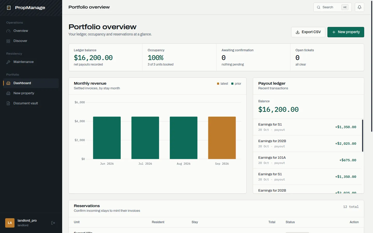Click the Jul 2026 revenue bar
This screenshot has height=233, width=373.
(x=145, y=138)
